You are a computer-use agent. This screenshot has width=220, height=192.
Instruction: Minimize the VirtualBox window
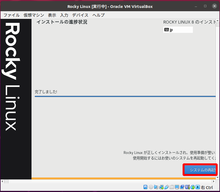(x=196, y=6)
